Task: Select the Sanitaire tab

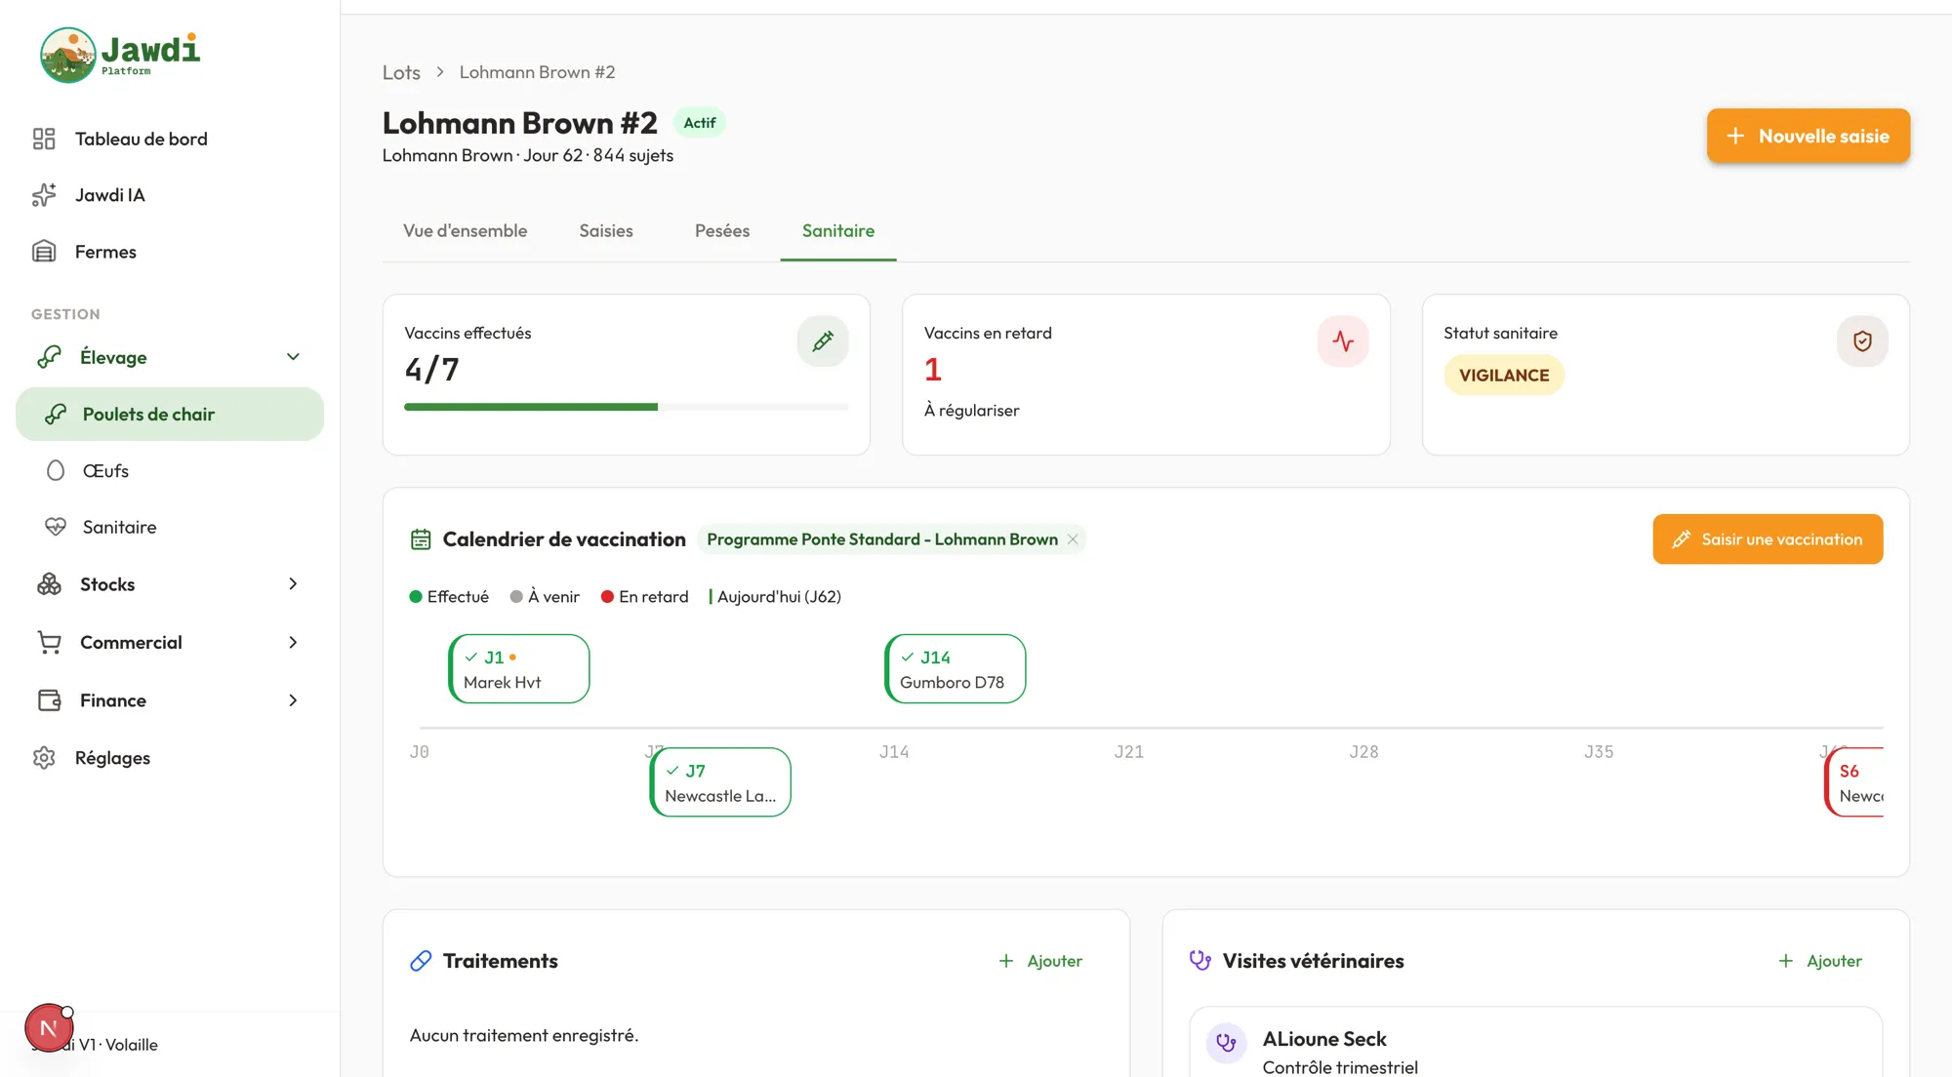Action: [x=838, y=231]
